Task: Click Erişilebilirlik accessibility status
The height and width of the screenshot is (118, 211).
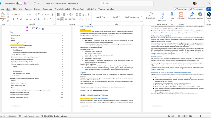Action: [54, 116]
